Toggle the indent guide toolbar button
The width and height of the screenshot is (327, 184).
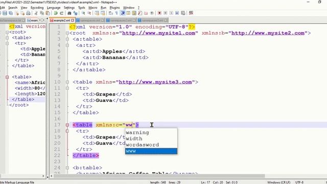(x=123, y=13)
